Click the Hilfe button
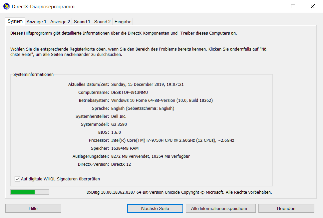The image size is (323, 218). 33,208
